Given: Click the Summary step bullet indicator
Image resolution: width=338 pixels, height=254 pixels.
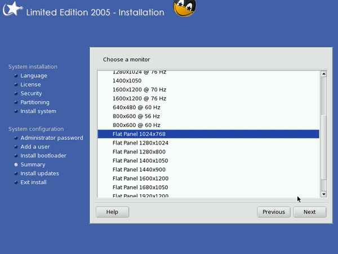Looking at the screenshot, I should (x=16, y=165).
